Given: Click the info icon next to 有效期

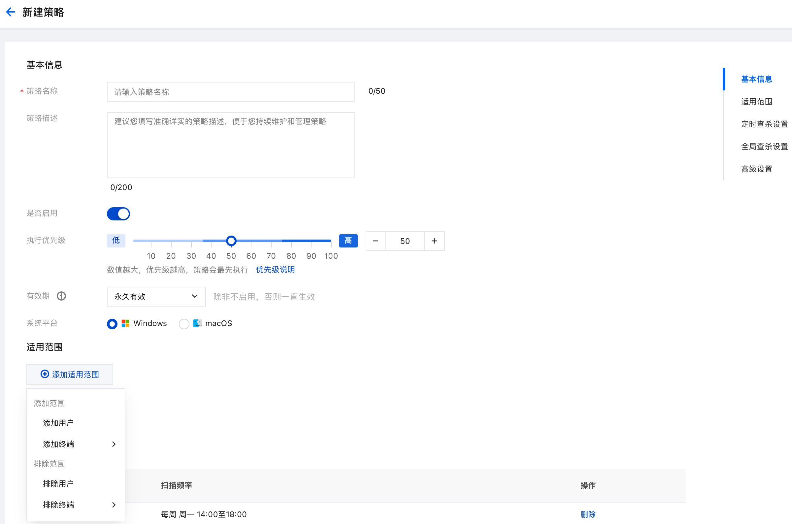Looking at the screenshot, I should (61, 296).
